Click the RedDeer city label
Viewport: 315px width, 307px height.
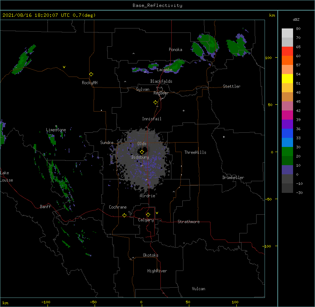(x=161, y=93)
